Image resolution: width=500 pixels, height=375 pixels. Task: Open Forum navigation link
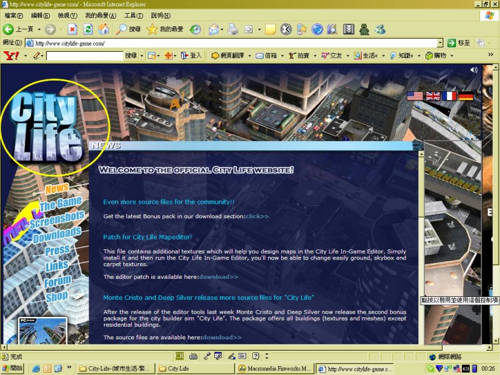tap(57, 281)
